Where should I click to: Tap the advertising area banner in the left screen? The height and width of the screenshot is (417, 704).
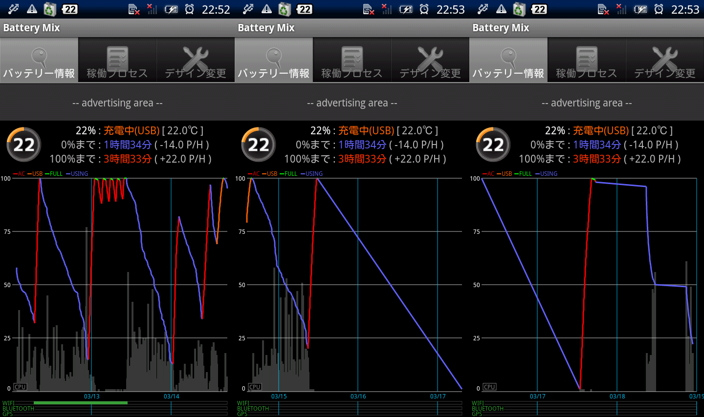(117, 103)
